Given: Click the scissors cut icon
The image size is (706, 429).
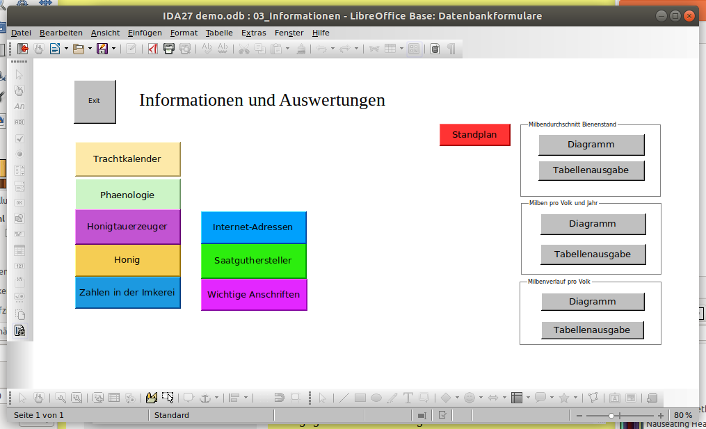Looking at the screenshot, I should 244,49.
